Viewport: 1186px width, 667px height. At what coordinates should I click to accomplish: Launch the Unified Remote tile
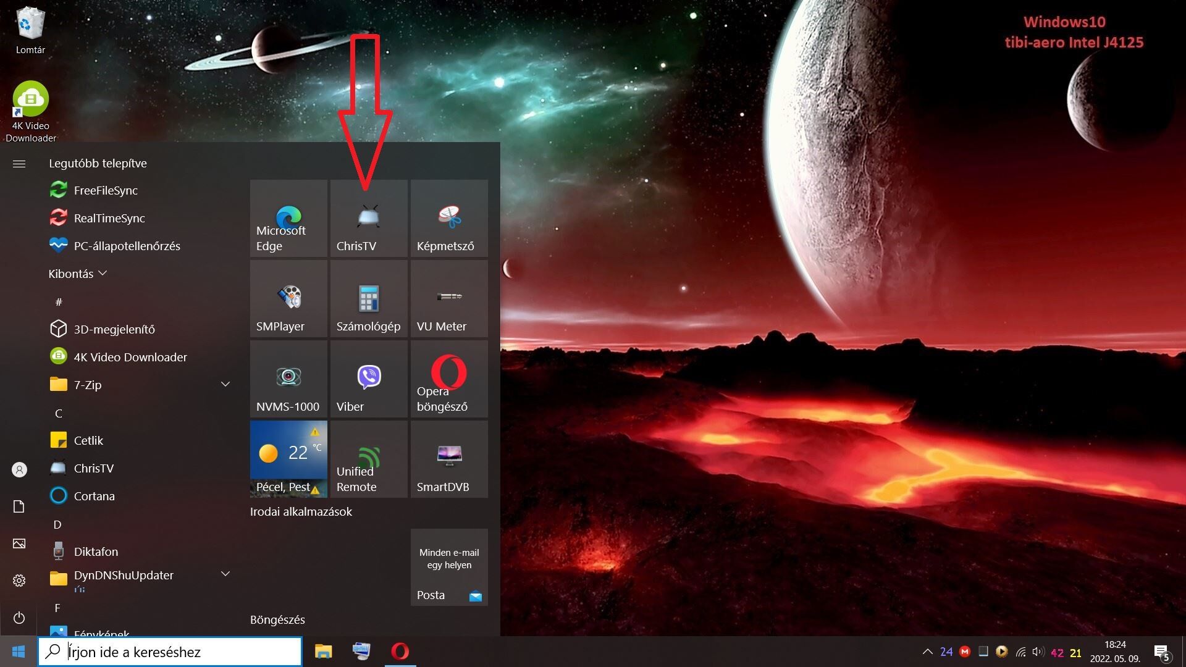pos(369,459)
